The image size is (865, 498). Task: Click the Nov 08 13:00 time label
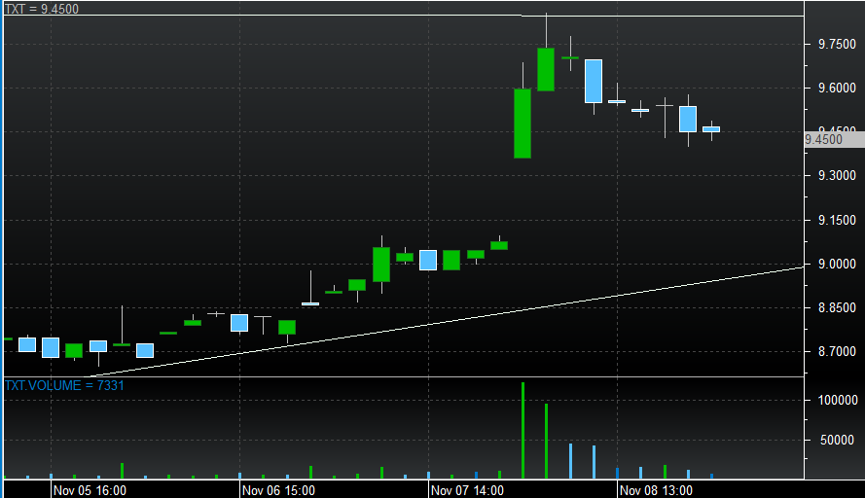[x=657, y=490]
